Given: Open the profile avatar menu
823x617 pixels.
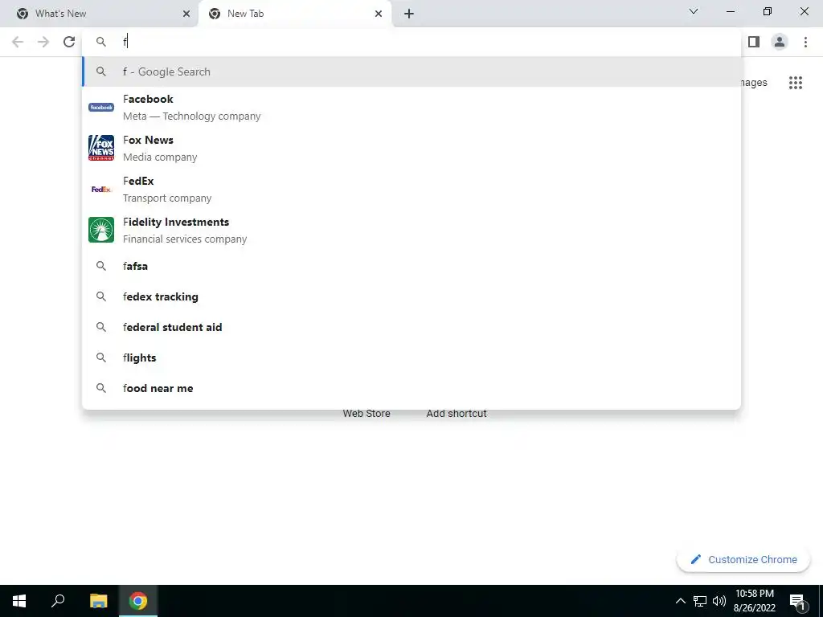Looking at the screenshot, I should coord(780,42).
